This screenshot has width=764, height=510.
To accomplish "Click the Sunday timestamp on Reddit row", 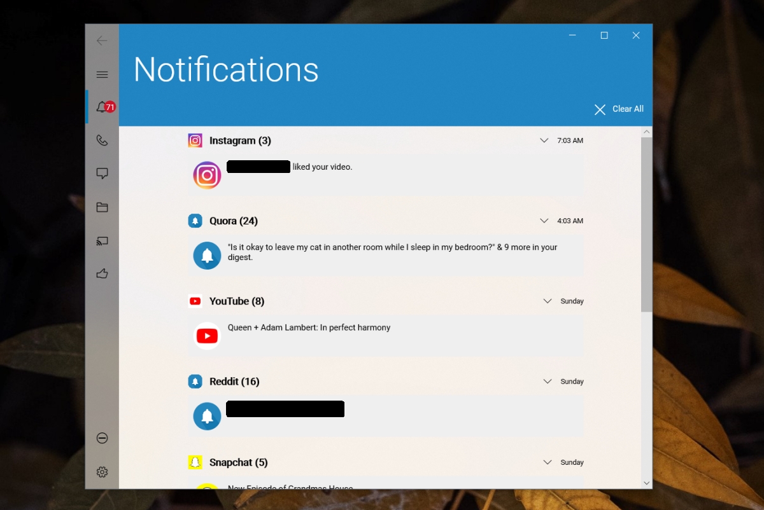I will pos(572,382).
